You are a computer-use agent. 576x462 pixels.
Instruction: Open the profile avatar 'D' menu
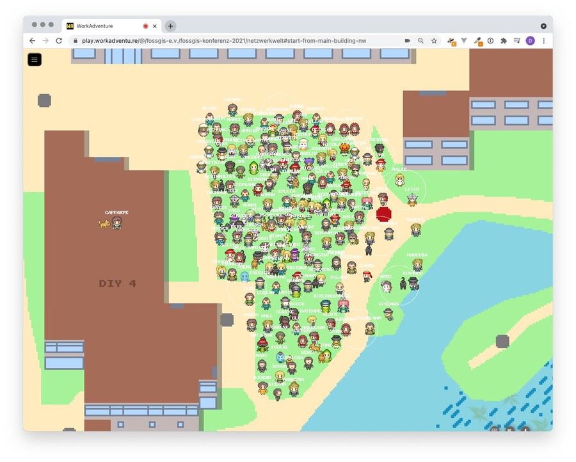click(531, 41)
